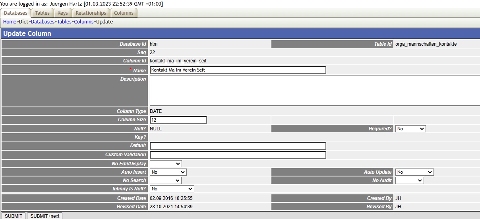The height and width of the screenshot is (219, 480).
Task: Click the Databases breadcrumb link
Action: click(x=42, y=22)
